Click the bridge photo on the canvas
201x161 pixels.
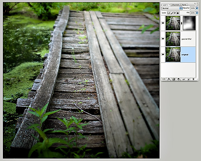(81, 80)
